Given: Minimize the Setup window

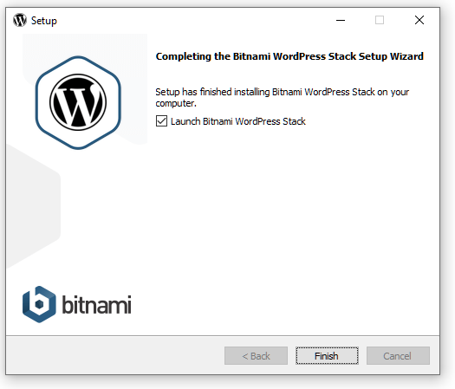Looking at the screenshot, I should tap(341, 20).
